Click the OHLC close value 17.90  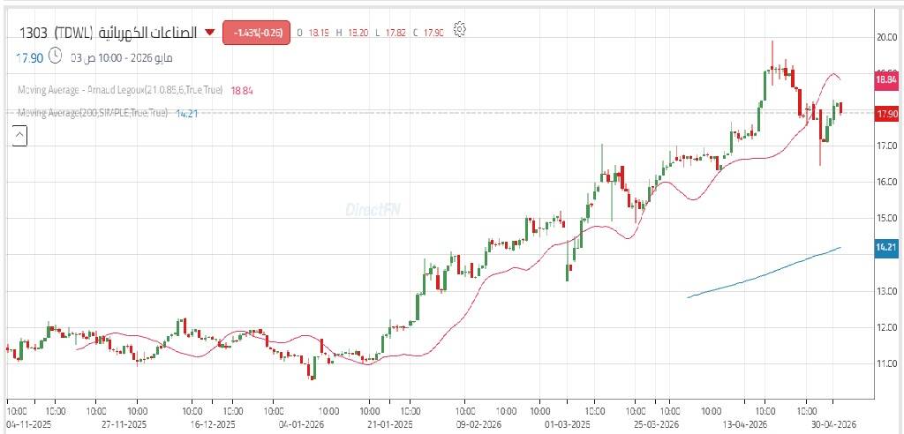(x=433, y=33)
